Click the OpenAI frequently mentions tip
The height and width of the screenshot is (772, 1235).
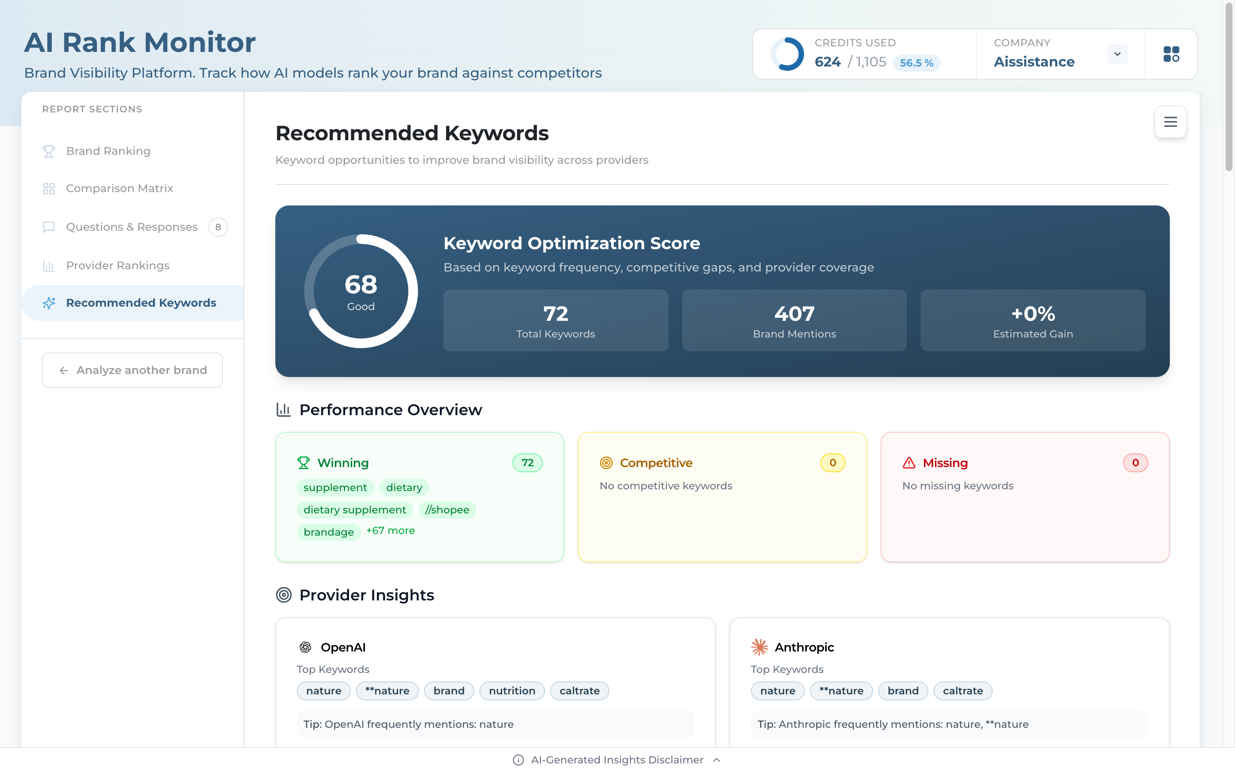[x=495, y=724]
